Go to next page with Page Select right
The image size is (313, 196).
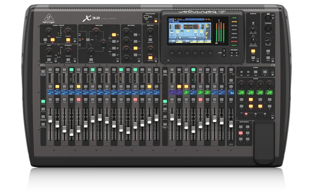(x=237, y=53)
